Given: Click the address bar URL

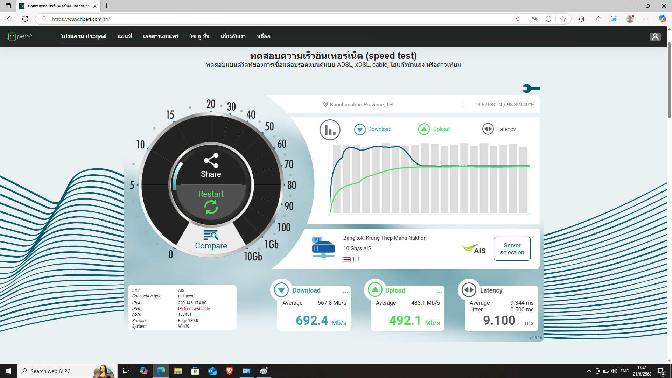Looking at the screenshot, I should point(81,19).
